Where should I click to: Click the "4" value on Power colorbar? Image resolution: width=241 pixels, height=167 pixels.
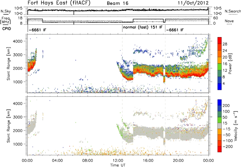coord(224,83)
